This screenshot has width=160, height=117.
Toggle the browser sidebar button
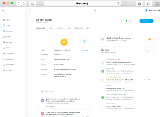32,3
